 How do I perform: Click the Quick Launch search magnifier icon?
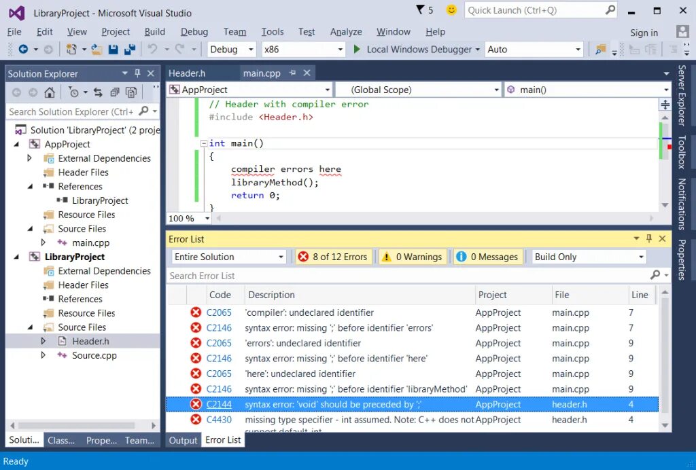(611, 10)
